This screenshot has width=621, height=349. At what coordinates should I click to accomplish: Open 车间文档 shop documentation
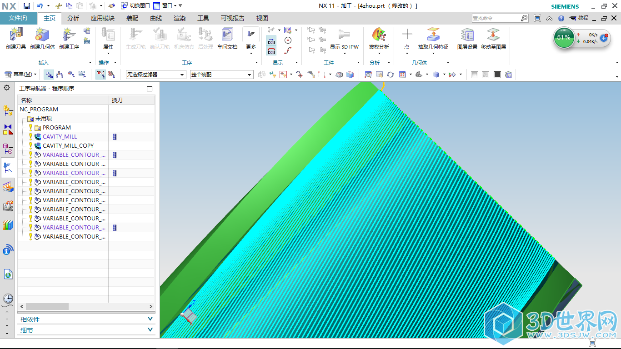[x=227, y=38]
